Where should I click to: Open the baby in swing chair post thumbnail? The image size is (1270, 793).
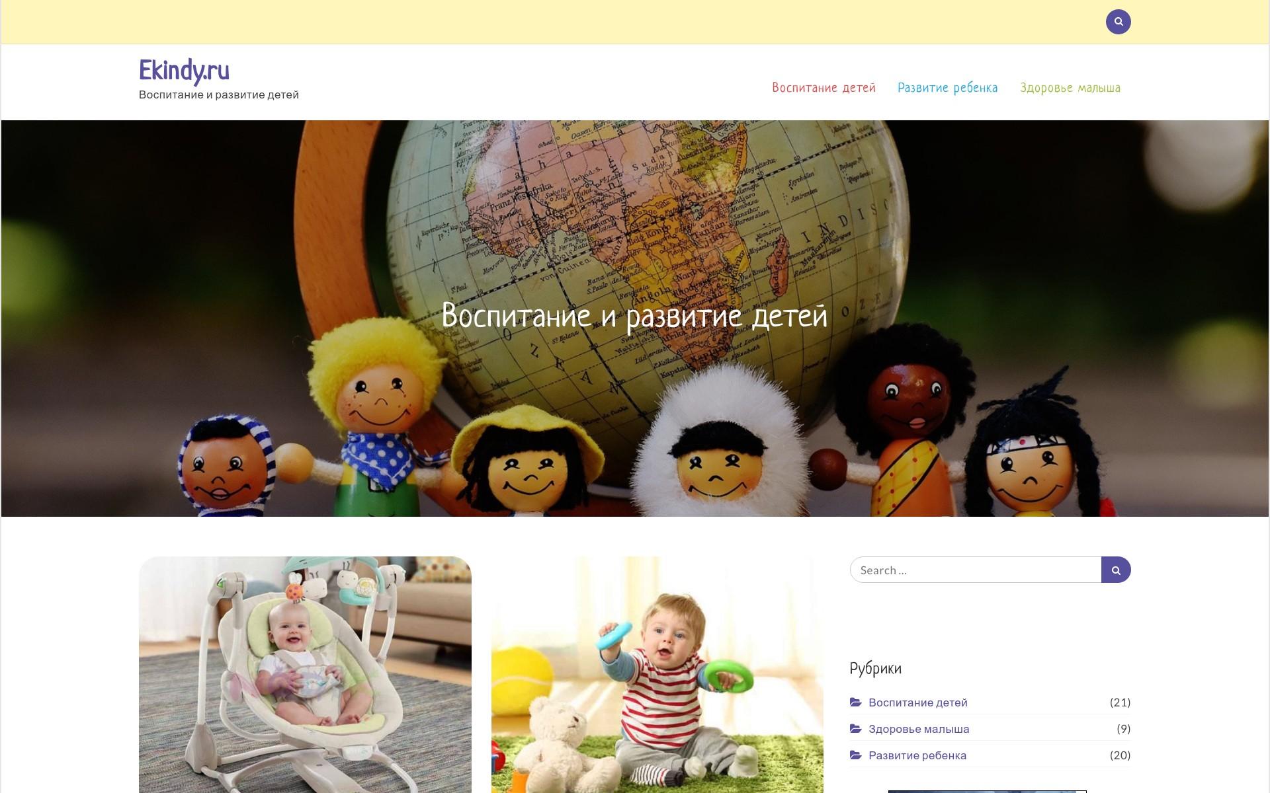point(305,674)
